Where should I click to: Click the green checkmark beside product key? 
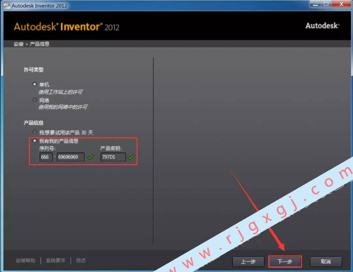(131, 157)
